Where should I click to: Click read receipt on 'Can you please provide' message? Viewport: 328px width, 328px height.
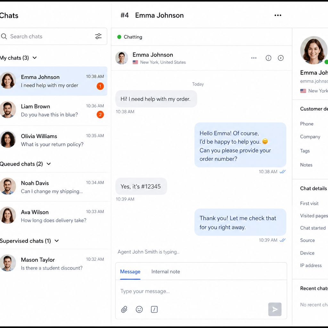click(283, 172)
